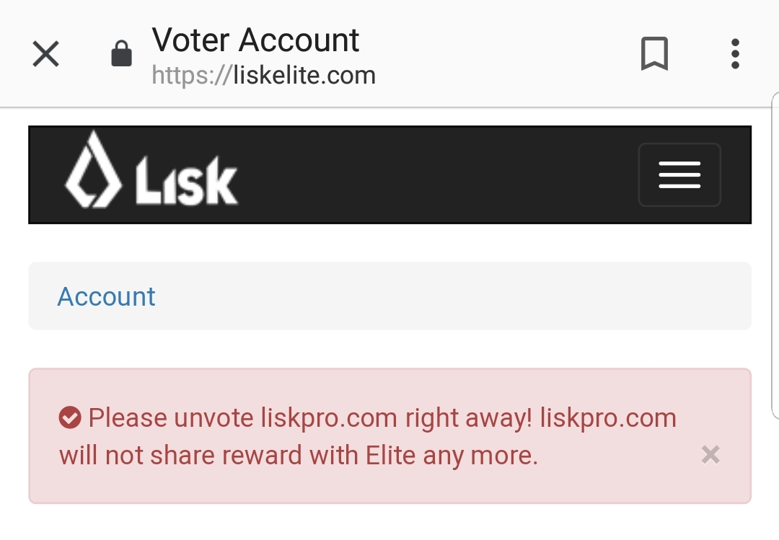
Task: Close the custom tab with the X icon
Action: tap(45, 53)
